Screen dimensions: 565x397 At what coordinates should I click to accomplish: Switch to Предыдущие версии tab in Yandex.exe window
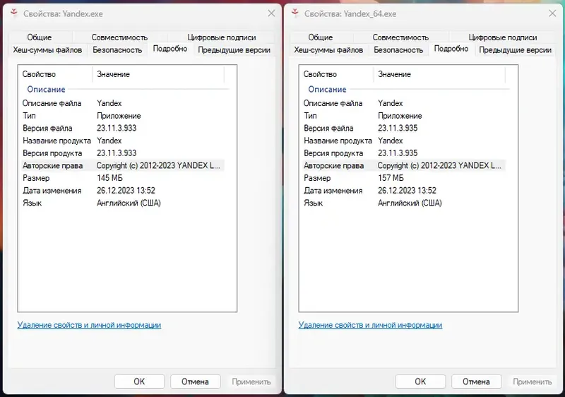click(x=234, y=50)
